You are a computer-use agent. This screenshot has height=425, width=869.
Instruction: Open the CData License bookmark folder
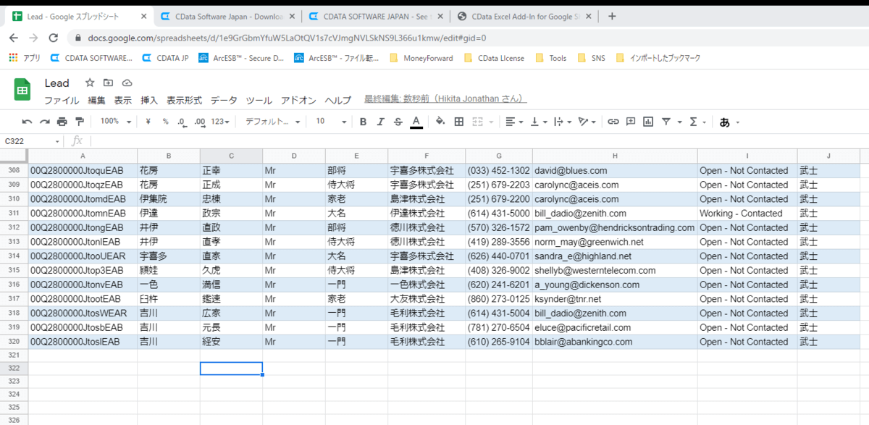click(x=494, y=58)
